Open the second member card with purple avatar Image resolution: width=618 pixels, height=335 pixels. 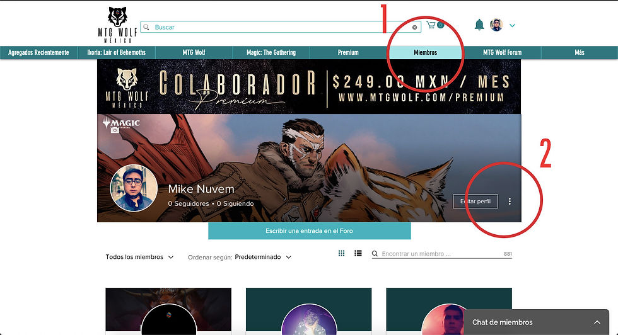(308, 311)
